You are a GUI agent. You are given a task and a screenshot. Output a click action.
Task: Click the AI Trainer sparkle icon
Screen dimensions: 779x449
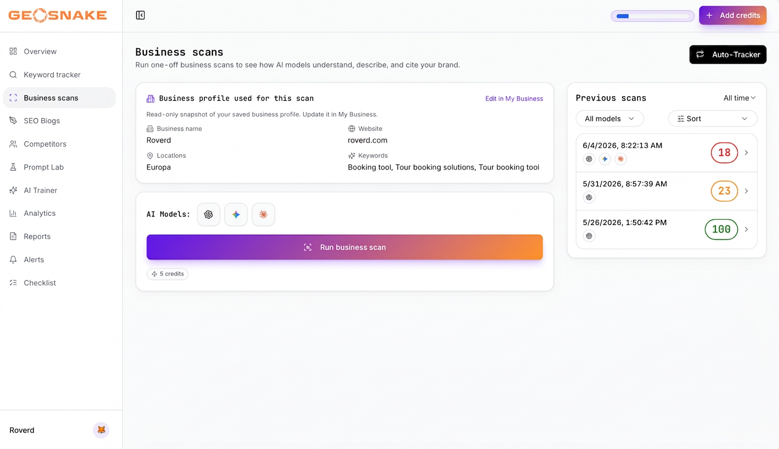coord(13,190)
